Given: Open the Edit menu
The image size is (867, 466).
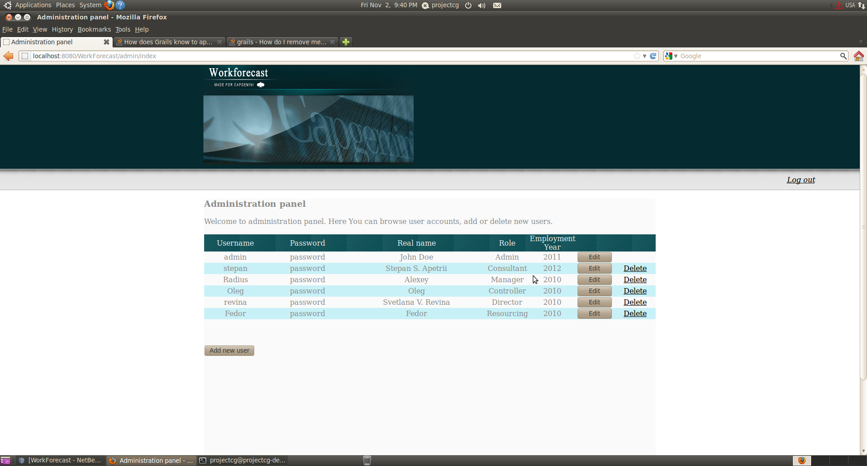Looking at the screenshot, I should (x=23, y=29).
